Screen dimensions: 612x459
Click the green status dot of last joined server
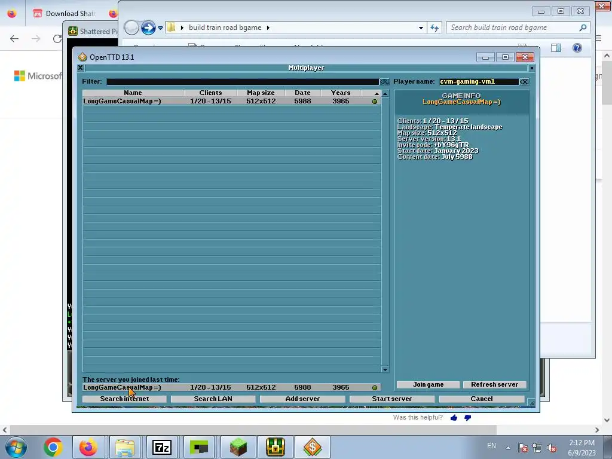(375, 388)
